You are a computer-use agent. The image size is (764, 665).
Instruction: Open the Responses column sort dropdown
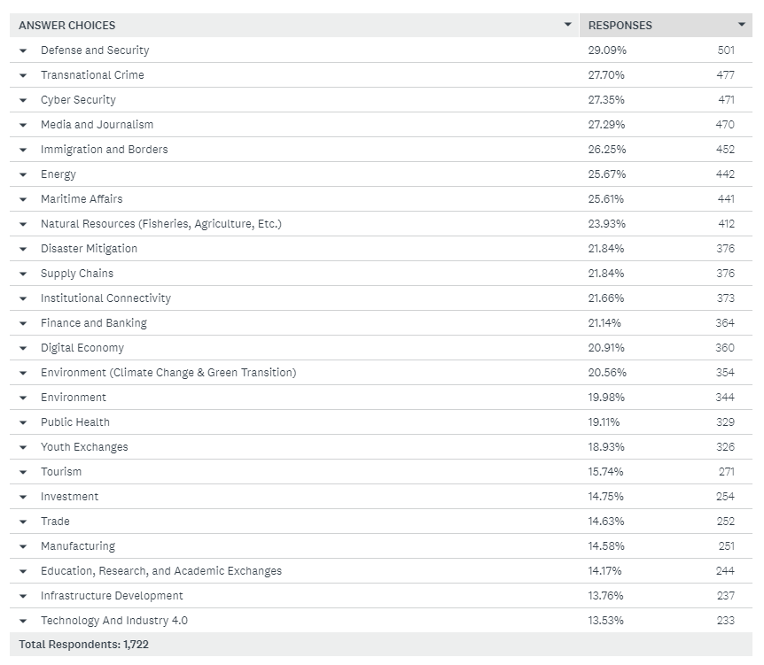point(741,25)
